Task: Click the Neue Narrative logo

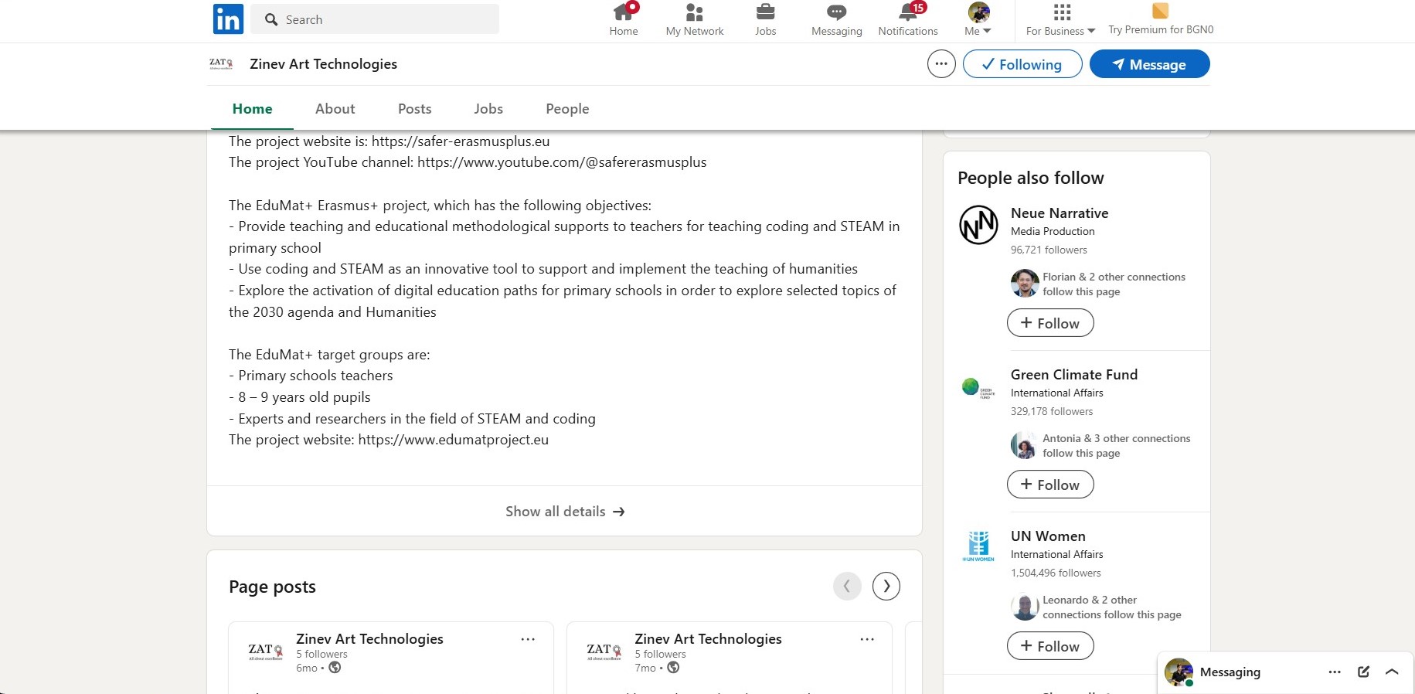Action: pos(978,225)
